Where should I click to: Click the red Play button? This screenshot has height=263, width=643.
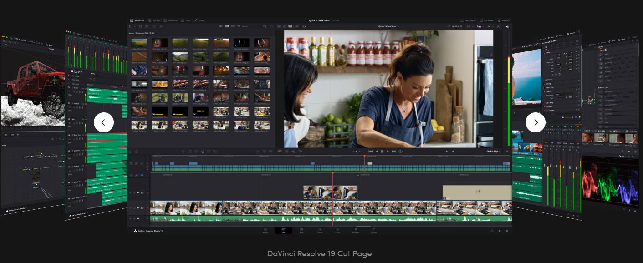coord(388,151)
